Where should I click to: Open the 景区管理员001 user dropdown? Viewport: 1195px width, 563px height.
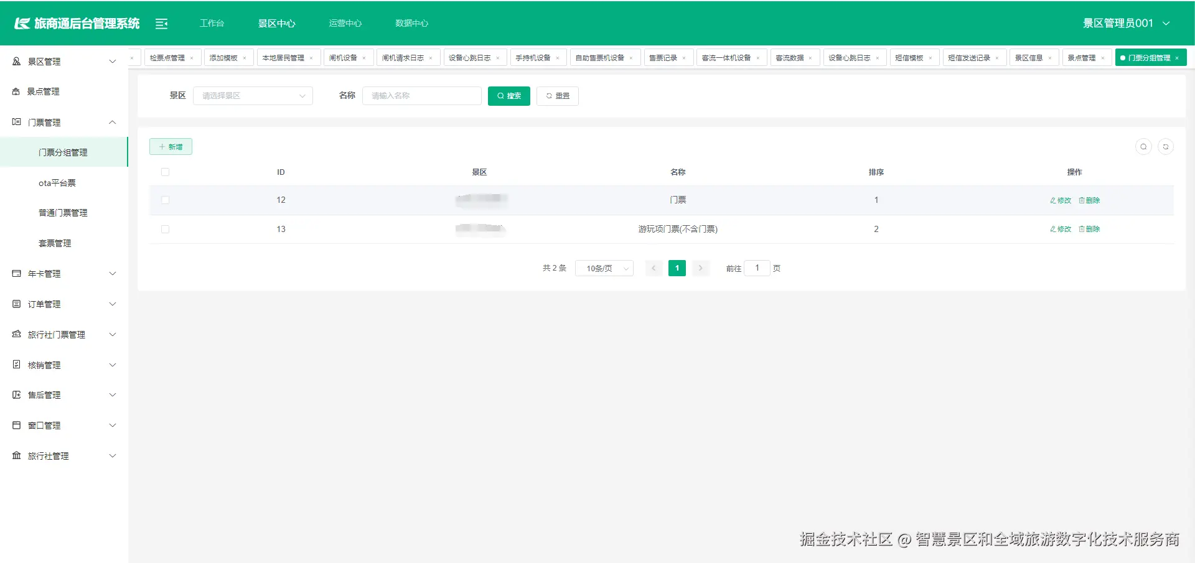[1127, 22]
